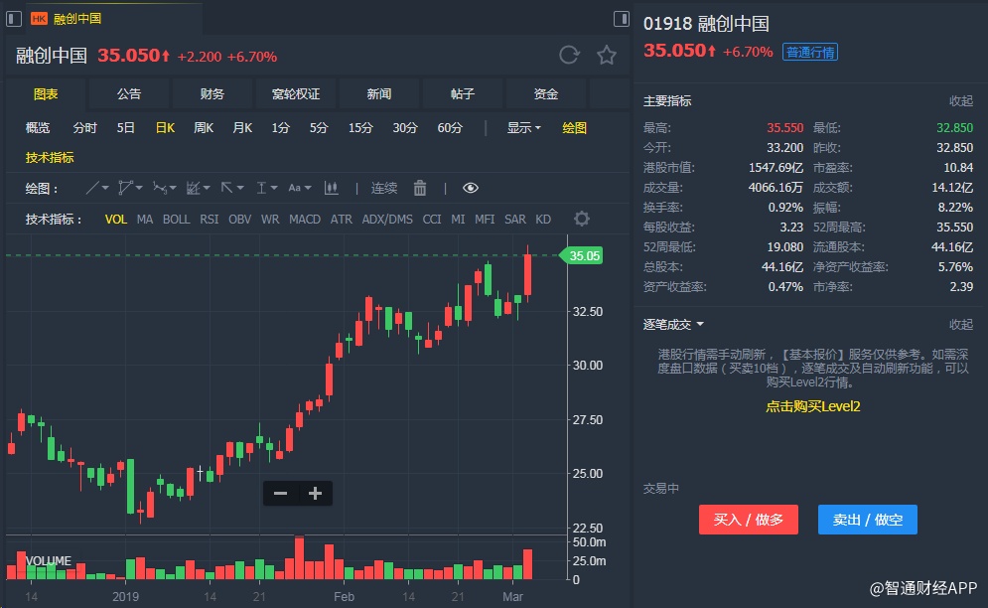Select the candlestick measure drawing tool
988x608 pixels.
coord(332,188)
